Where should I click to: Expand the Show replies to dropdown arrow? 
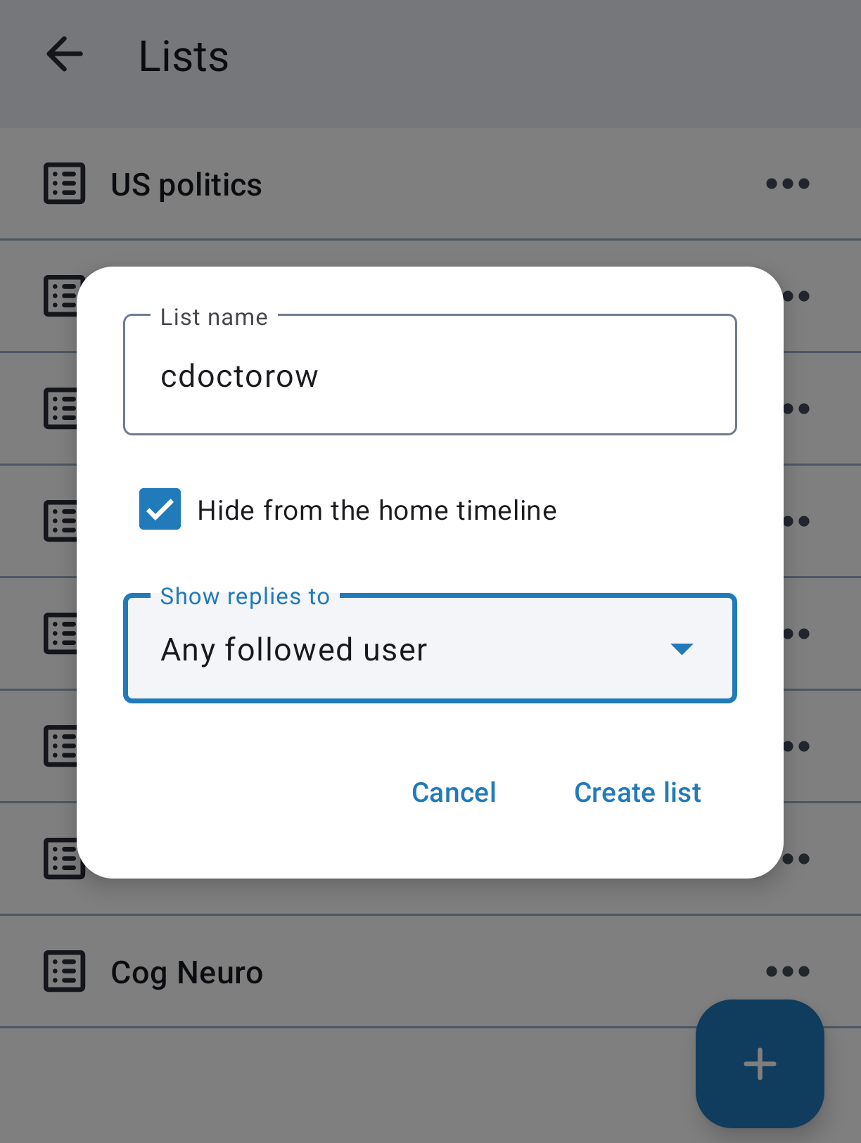point(682,649)
